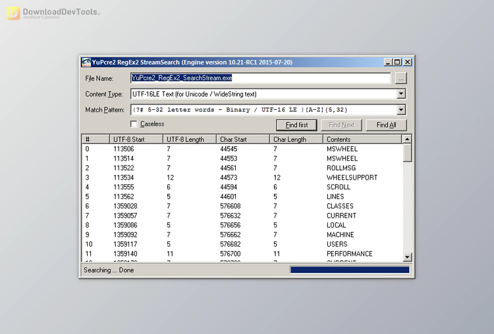Select the LINES result row
Screen dimensions: 494x334
tap(242, 197)
